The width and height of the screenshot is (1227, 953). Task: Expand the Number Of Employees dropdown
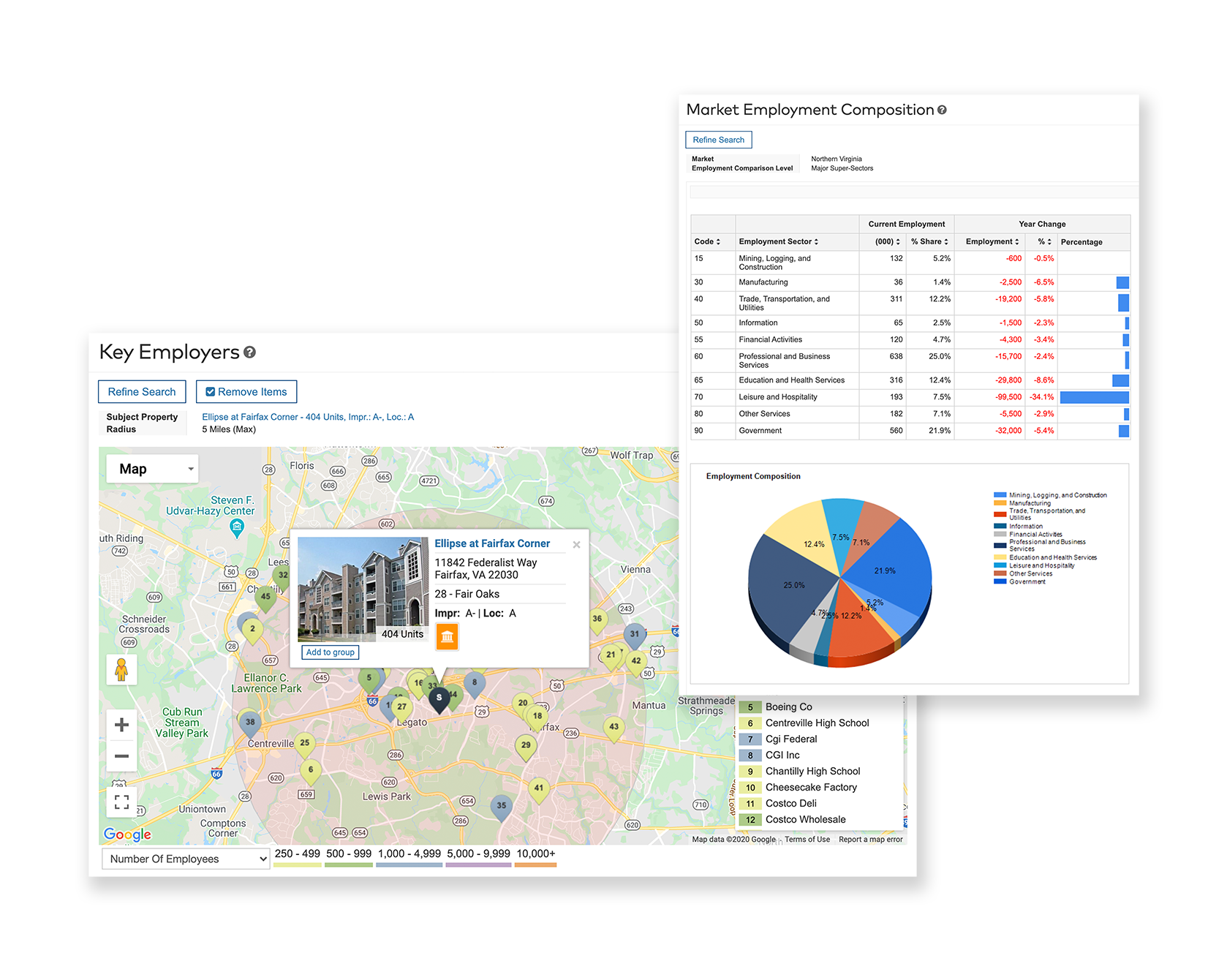(x=186, y=859)
